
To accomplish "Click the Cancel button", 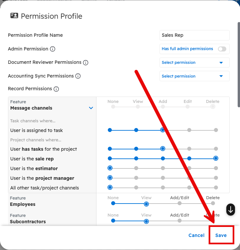I will click(x=196, y=235).
